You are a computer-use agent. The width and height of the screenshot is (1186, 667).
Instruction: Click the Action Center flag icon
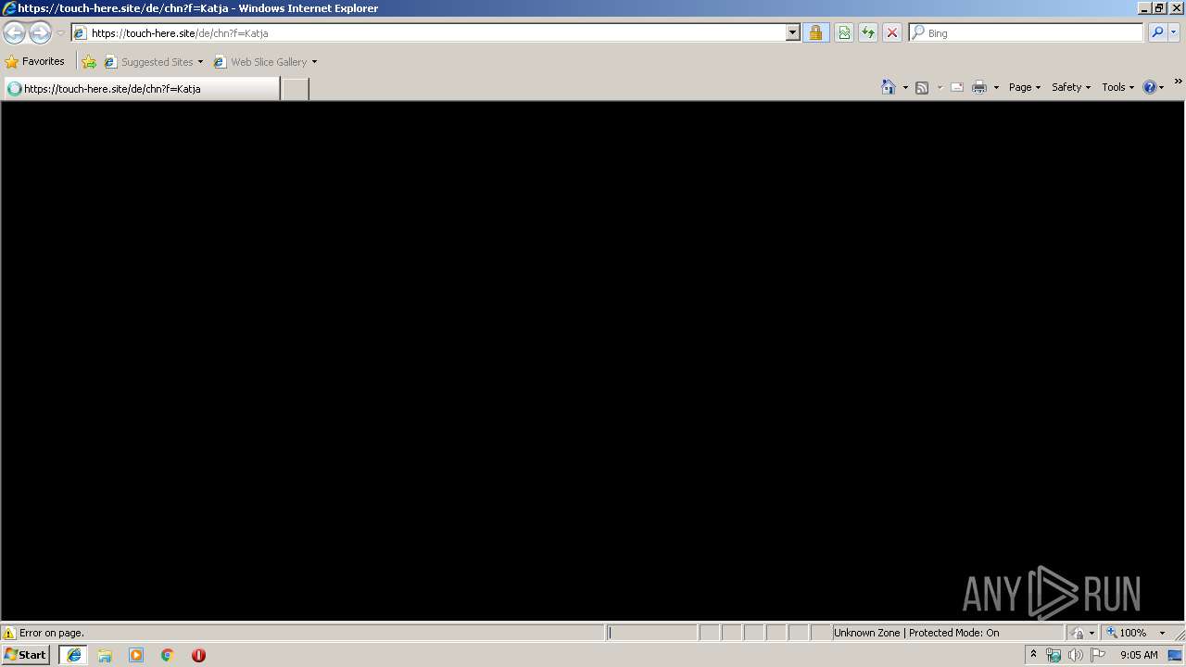click(1098, 655)
